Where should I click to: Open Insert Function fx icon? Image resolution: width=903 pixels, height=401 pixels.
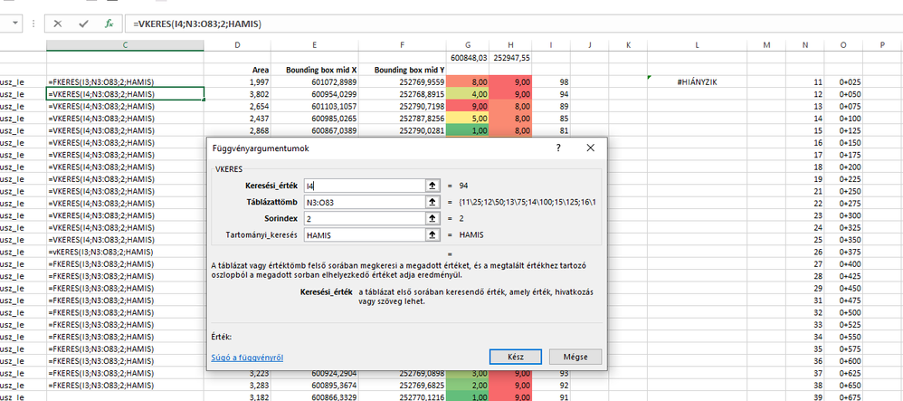pyautogui.click(x=109, y=24)
